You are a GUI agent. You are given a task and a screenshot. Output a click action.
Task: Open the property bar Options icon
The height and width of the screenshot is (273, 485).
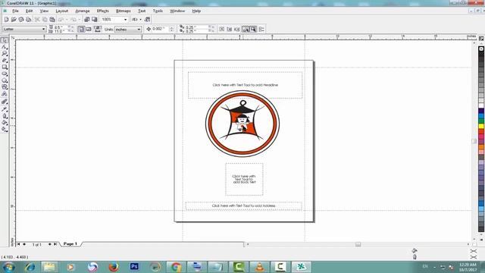(261, 29)
